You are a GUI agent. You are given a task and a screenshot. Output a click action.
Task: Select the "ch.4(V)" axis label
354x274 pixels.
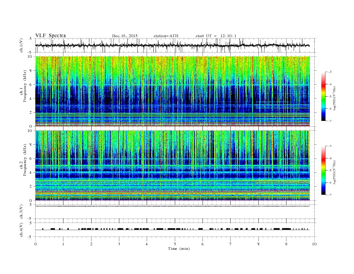coord(21,230)
